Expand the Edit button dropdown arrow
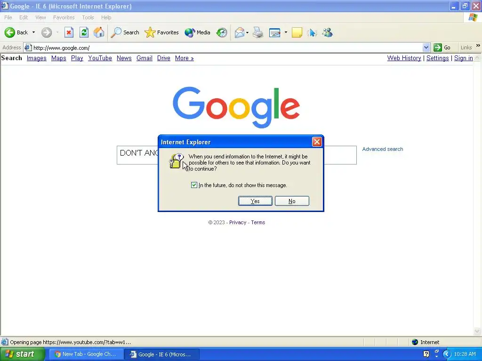Screen dimensions: 482x361 point(286,32)
